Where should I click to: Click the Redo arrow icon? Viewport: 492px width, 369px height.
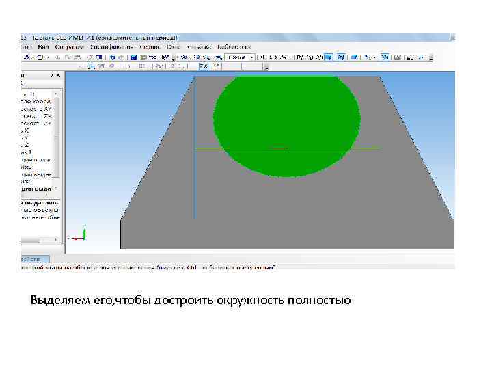click(121, 57)
